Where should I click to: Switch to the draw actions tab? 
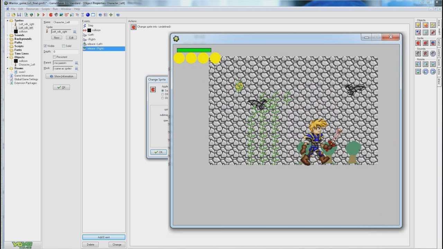click(x=439, y=81)
